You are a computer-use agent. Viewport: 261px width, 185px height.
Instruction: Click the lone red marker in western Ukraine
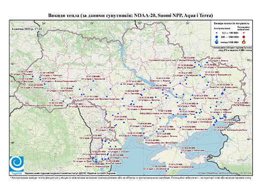[x=53, y=100]
